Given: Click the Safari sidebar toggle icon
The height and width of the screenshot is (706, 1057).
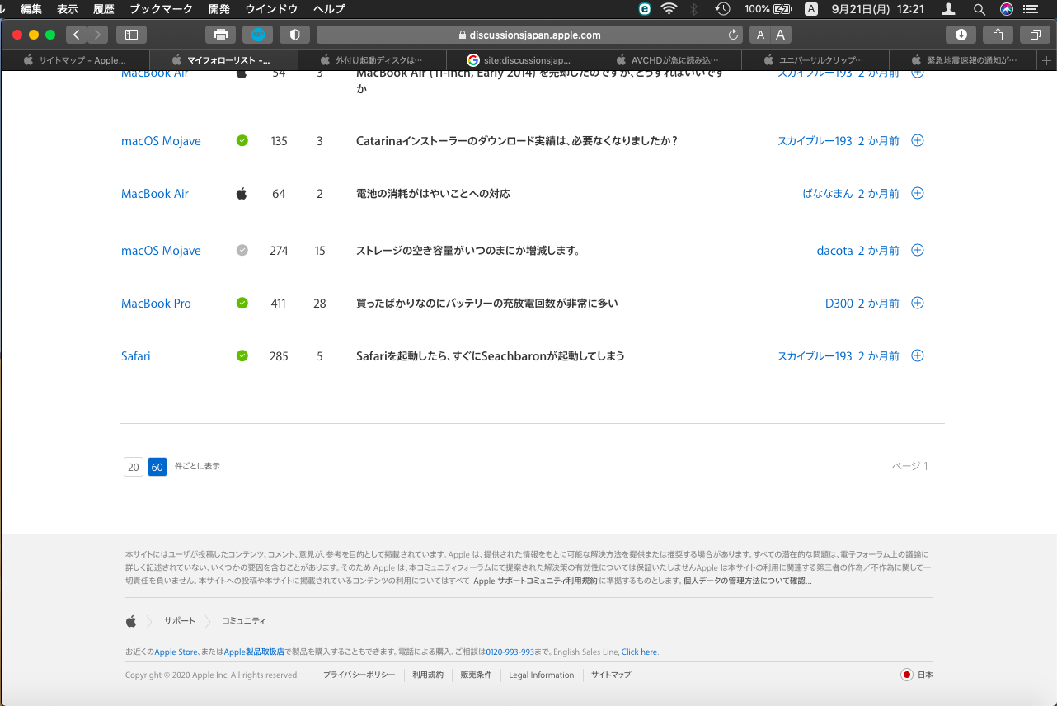Looking at the screenshot, I should [131, 35].
